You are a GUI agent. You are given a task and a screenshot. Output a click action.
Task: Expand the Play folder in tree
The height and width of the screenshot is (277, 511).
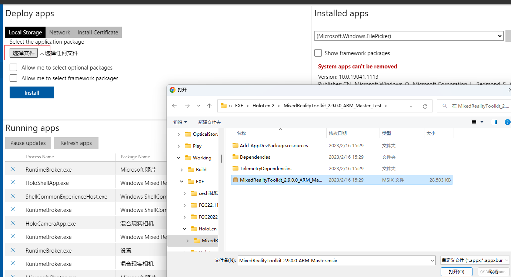[x=179, y=146]
